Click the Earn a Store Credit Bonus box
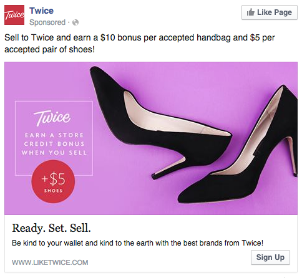 (x=54, y=138)
